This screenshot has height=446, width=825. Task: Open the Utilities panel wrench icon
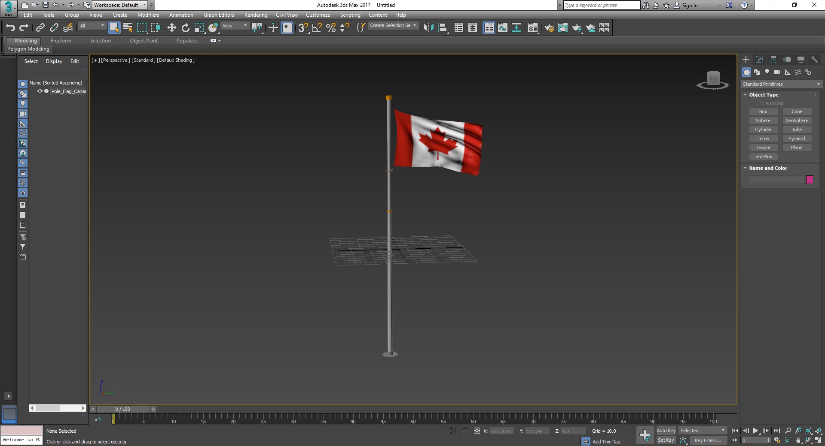coord(814,60)
